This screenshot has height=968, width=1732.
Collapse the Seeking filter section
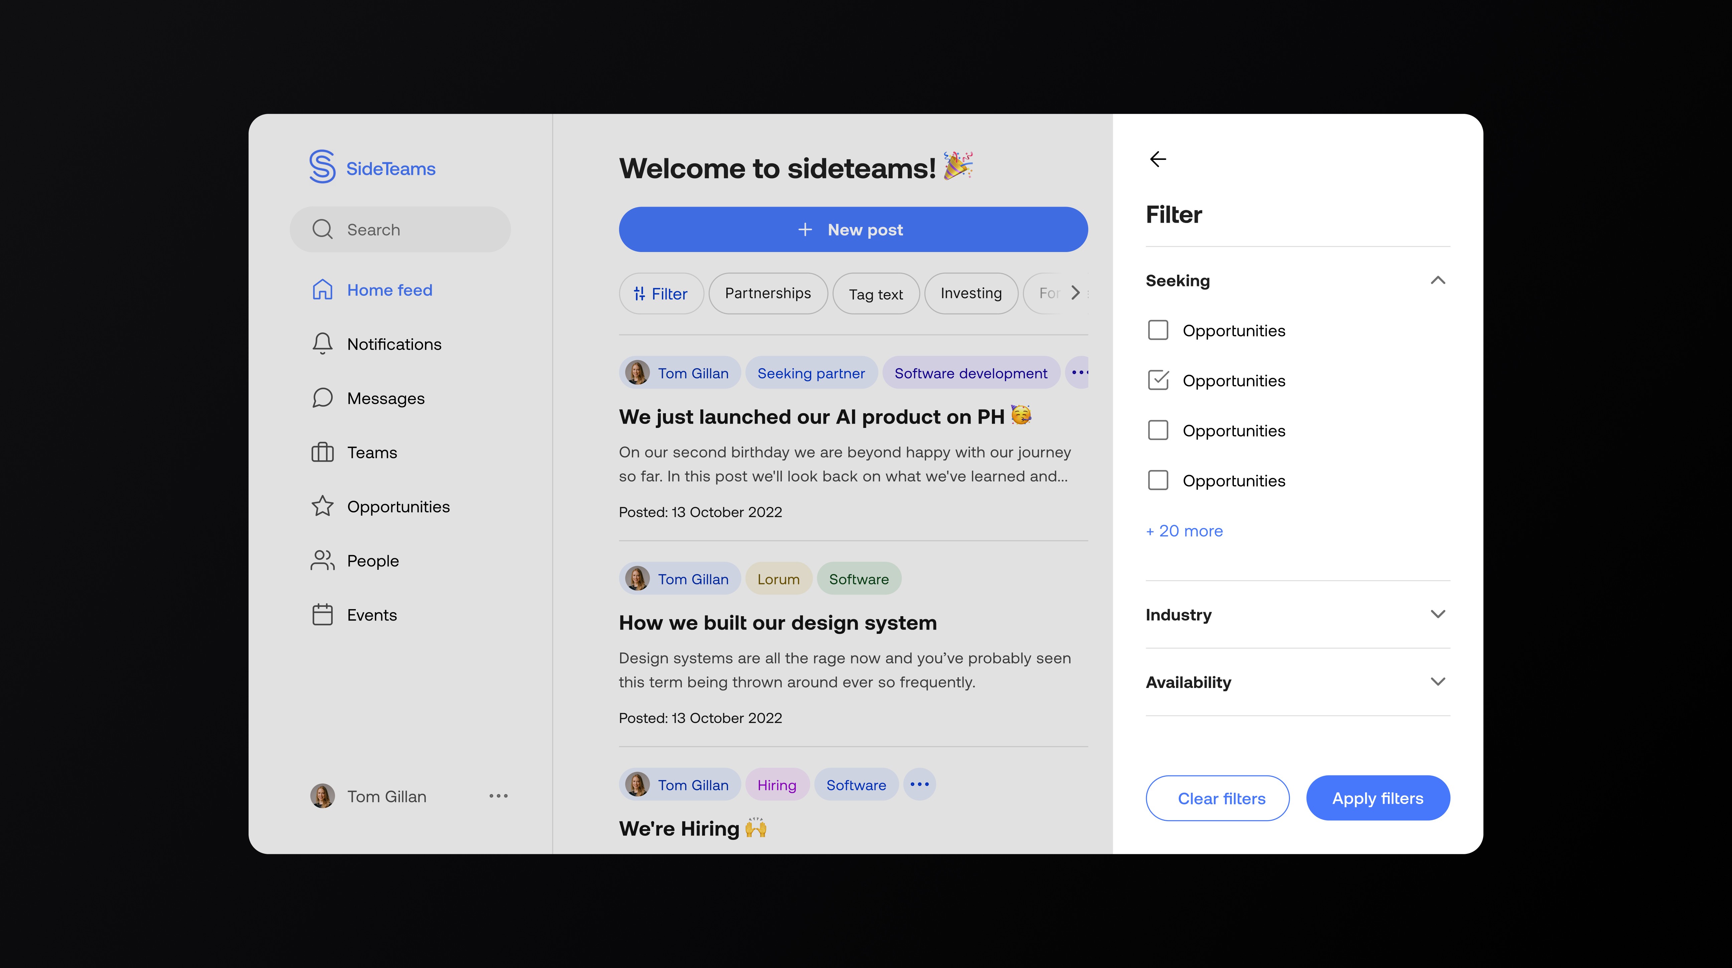pos(1438,280)
